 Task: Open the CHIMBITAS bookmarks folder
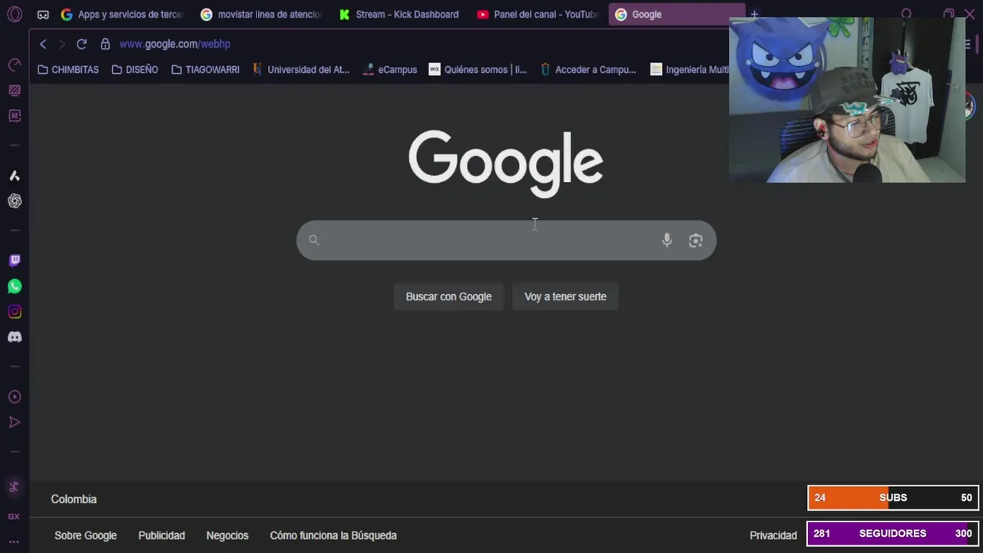(x=68, y=69)
